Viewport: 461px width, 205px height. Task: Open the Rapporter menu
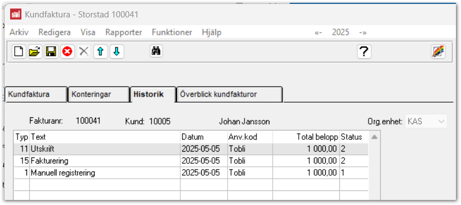123,32
